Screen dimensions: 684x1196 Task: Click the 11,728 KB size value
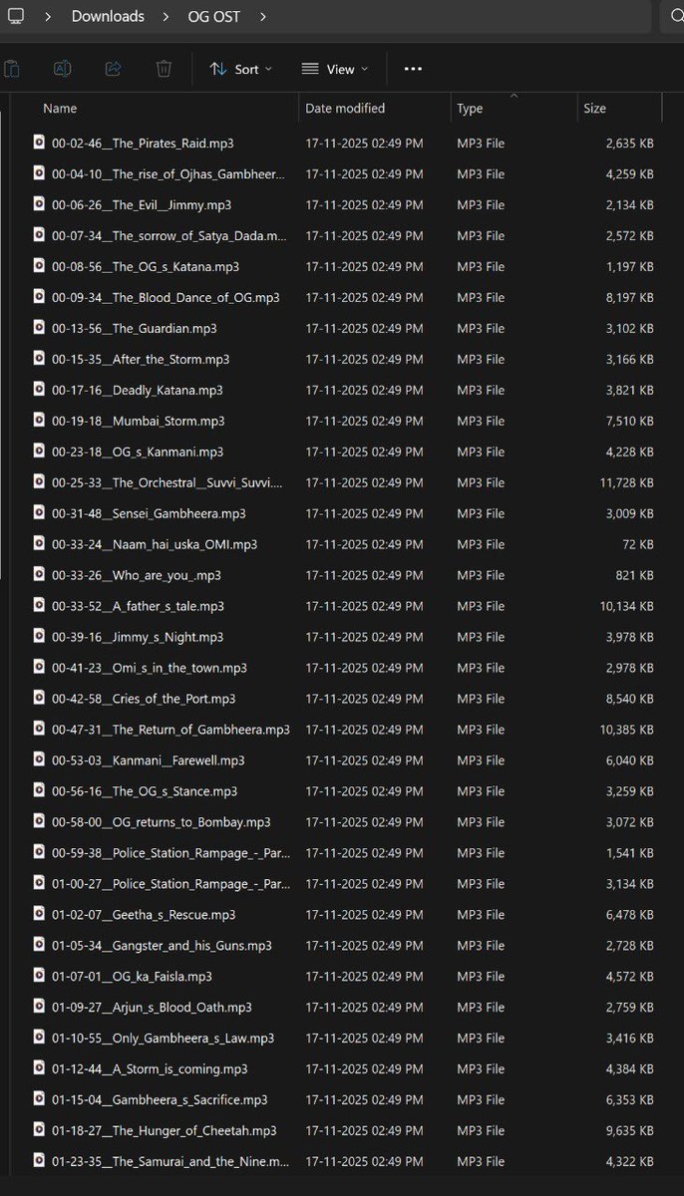tap(627, 482)
